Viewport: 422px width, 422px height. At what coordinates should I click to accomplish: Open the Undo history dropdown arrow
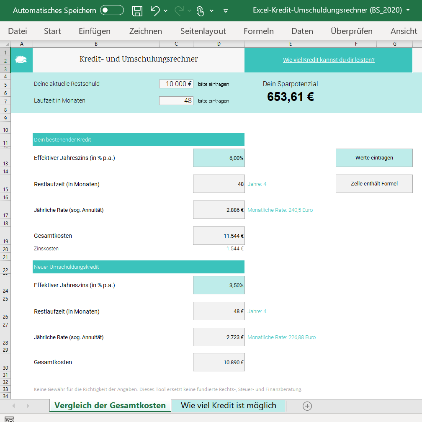coord(165,11)
